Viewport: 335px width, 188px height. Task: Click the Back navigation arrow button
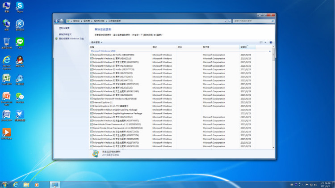click(57, 21)
